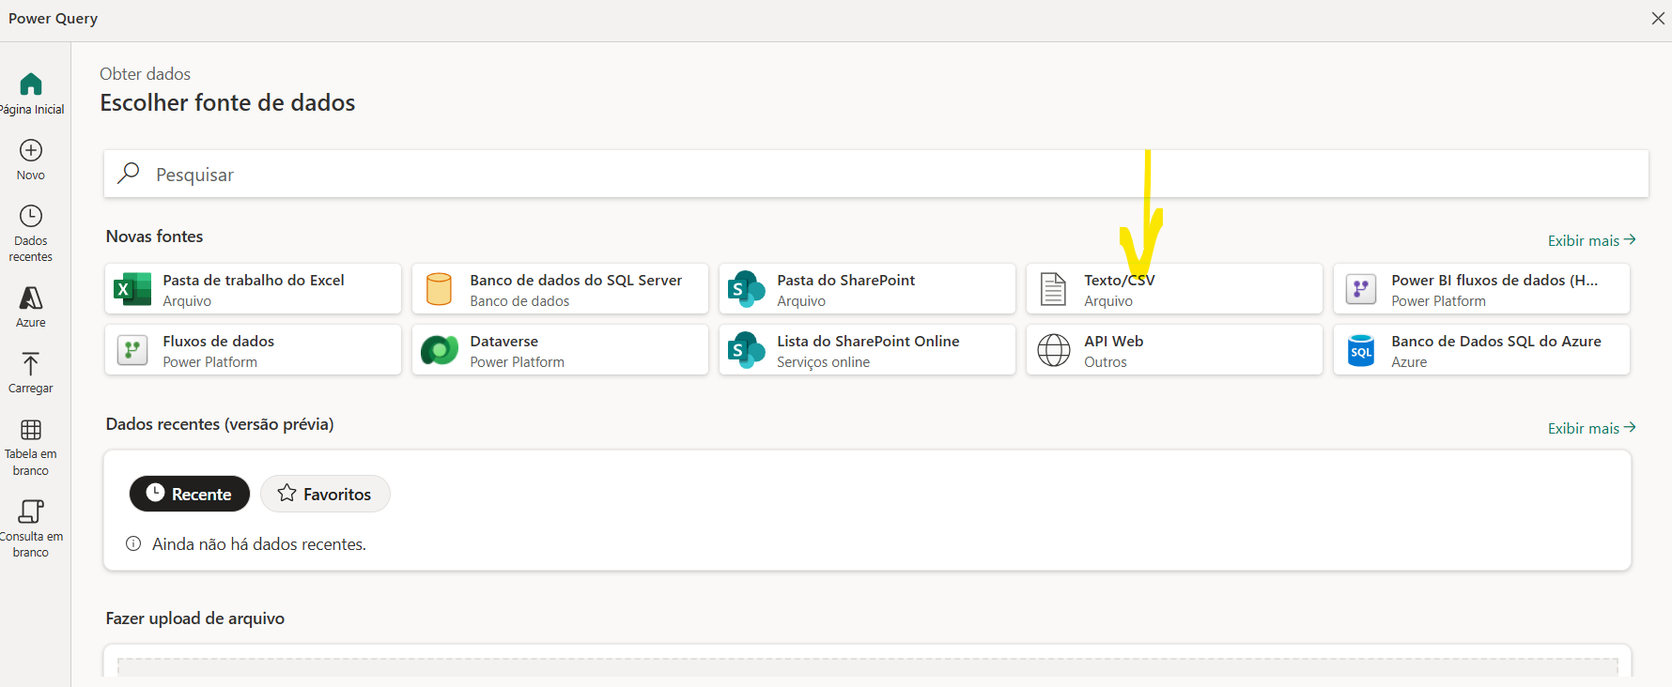
Task: Click the 'Escolher fonte de dados' heading
Action: click(x=228, y=102)
